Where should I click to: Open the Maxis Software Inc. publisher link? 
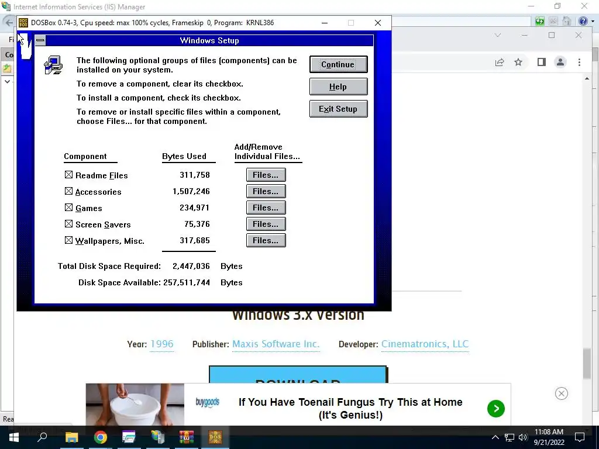click(x=276, y=344)
